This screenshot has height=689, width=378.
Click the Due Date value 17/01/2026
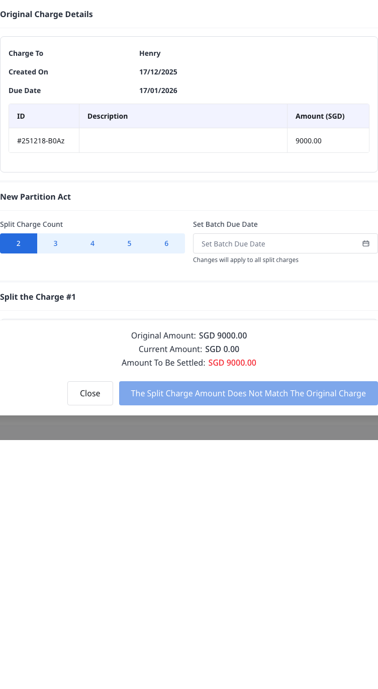158,91
